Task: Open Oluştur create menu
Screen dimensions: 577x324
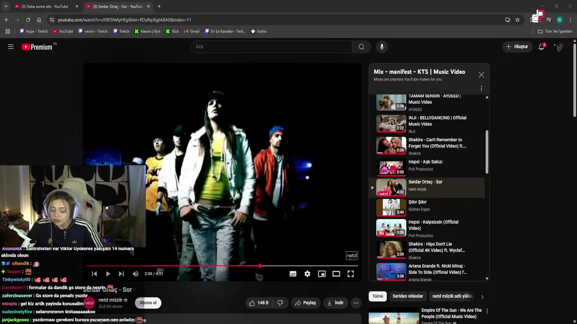Action: point(517,47)
